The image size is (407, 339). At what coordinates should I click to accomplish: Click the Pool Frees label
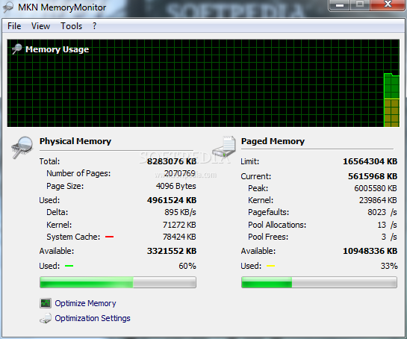268,237
